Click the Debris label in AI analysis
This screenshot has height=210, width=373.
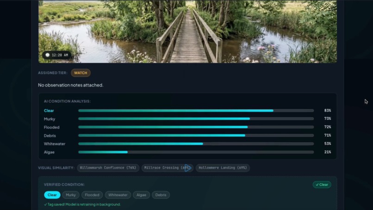click(x=50, y=136)
